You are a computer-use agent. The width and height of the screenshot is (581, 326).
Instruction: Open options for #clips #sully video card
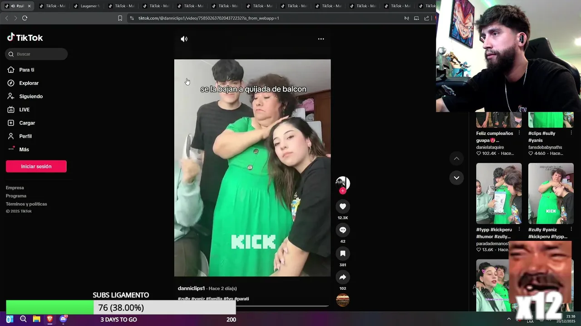pyautogui.click(x=571, y=133)
